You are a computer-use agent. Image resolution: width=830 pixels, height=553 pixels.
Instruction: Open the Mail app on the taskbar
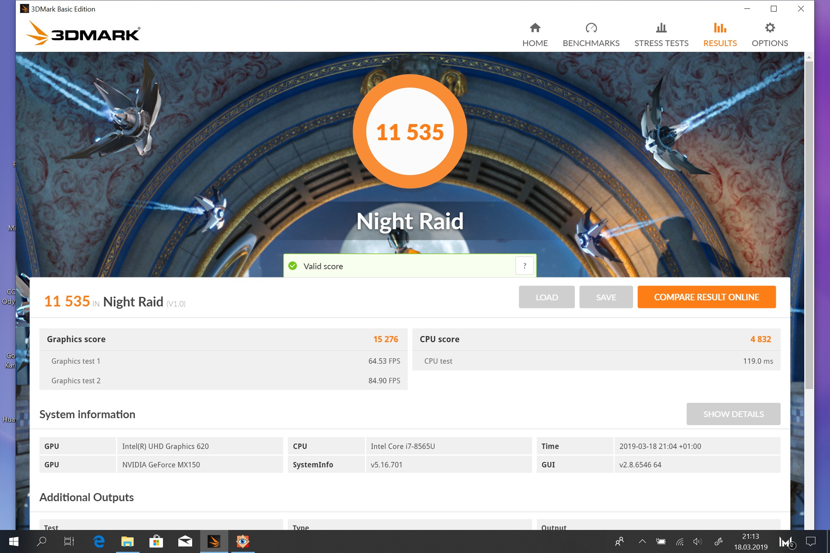click(185, 541)
